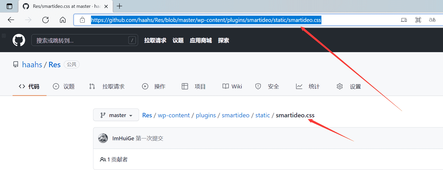The image size is (443, 170).
Task: Click the plugins breadcrumb link
Action: pyautogui.click(x=206, y=115)
